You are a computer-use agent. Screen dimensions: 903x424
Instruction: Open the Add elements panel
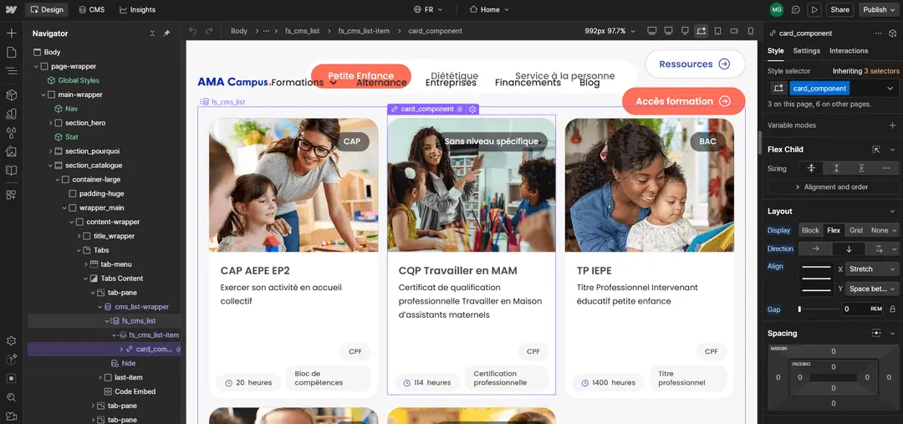[11, 33]
